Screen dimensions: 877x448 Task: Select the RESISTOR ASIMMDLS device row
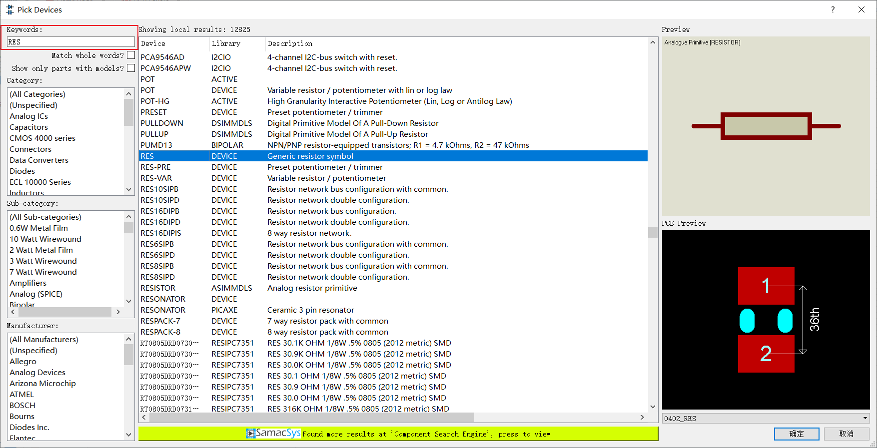393,288
